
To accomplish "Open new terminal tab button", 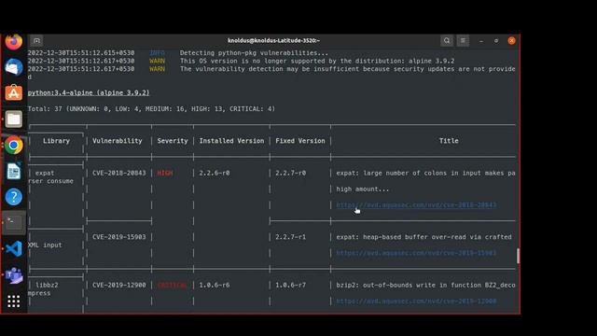I will point(36,40).
